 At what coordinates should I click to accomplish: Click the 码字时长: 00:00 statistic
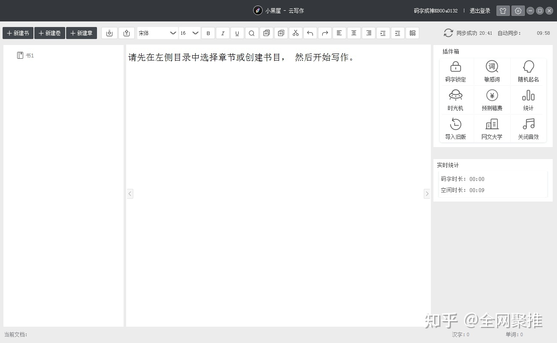463,179
